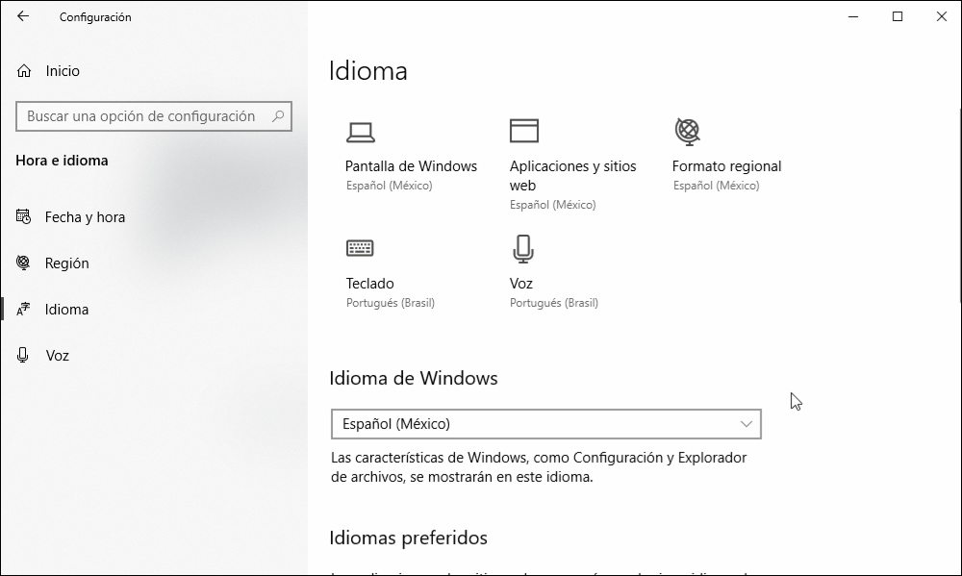This screenshot has height=576, width=962.
Task: Click the Inicio home icon
Action: click(x=24, y=71)
